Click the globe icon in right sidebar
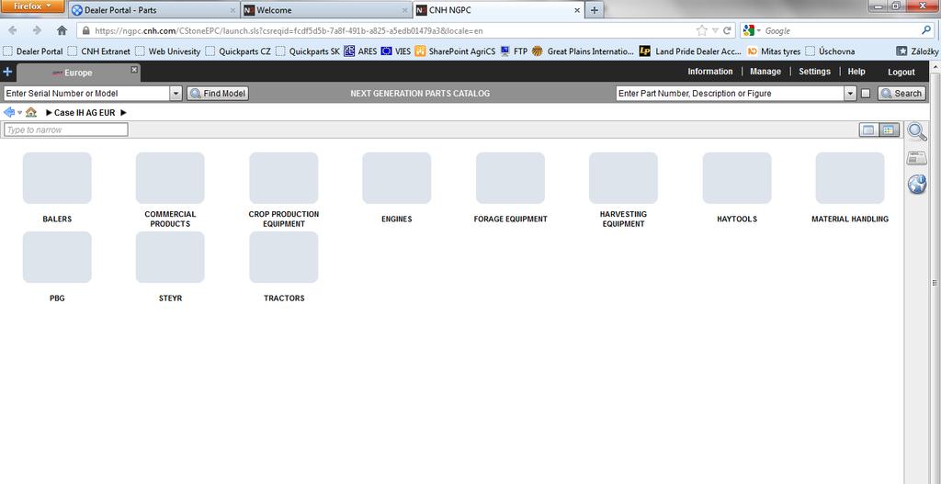This screenshot has width=941, height=484. point(917,184)
